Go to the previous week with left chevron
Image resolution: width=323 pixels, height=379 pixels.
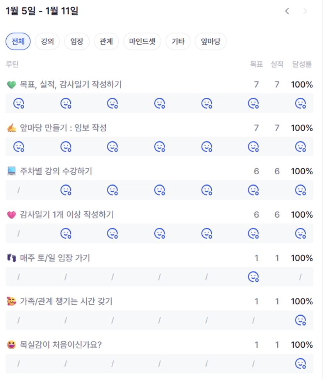pyautogui.click(x=287, y=11)
